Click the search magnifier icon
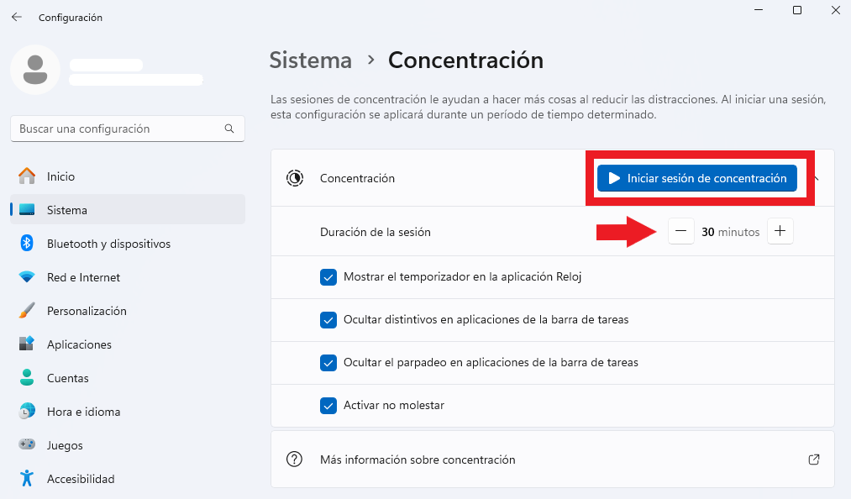 coord(229,129)
